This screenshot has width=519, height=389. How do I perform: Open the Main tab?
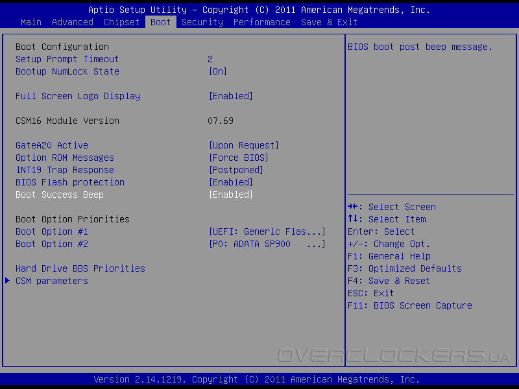31,22
